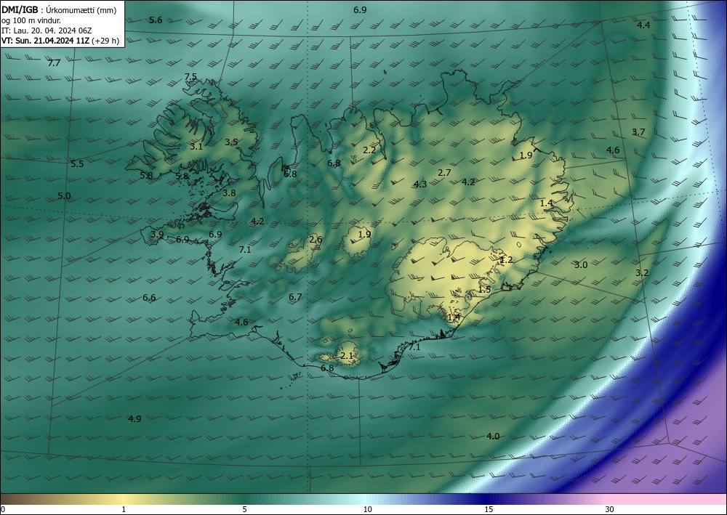727x515 pixels.
Task: Click the 2.7 value on the map
Action: [445, 173]
